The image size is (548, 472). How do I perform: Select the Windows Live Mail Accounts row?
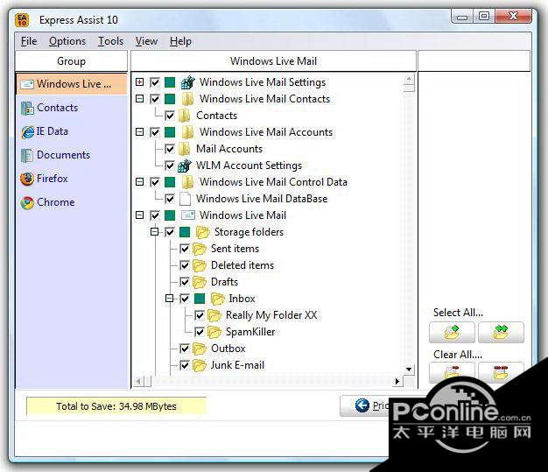(x=266, y=132)
